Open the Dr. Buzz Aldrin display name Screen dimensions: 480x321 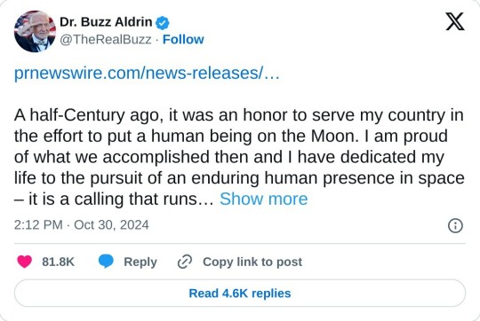click(106, 22)
